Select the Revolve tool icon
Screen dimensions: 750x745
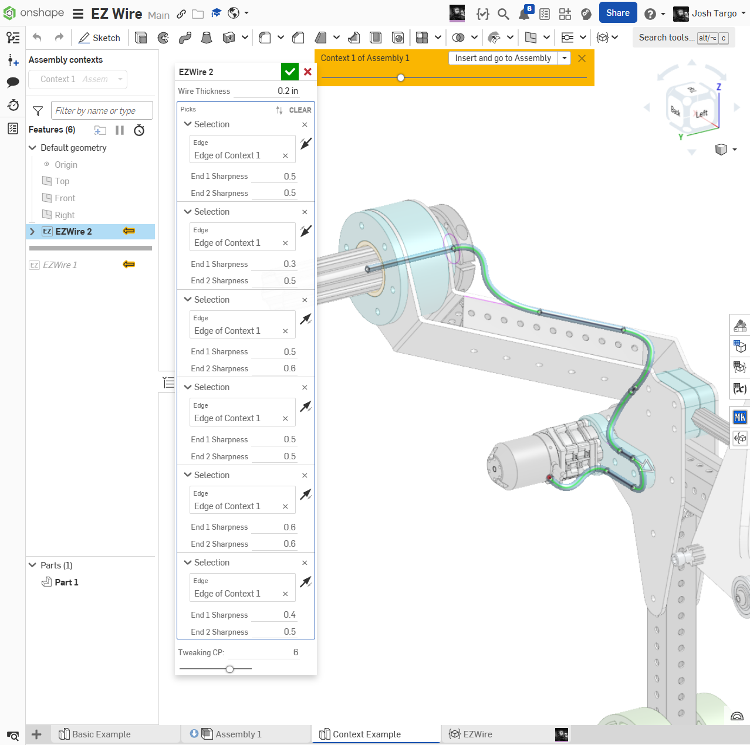click(163, 38)
